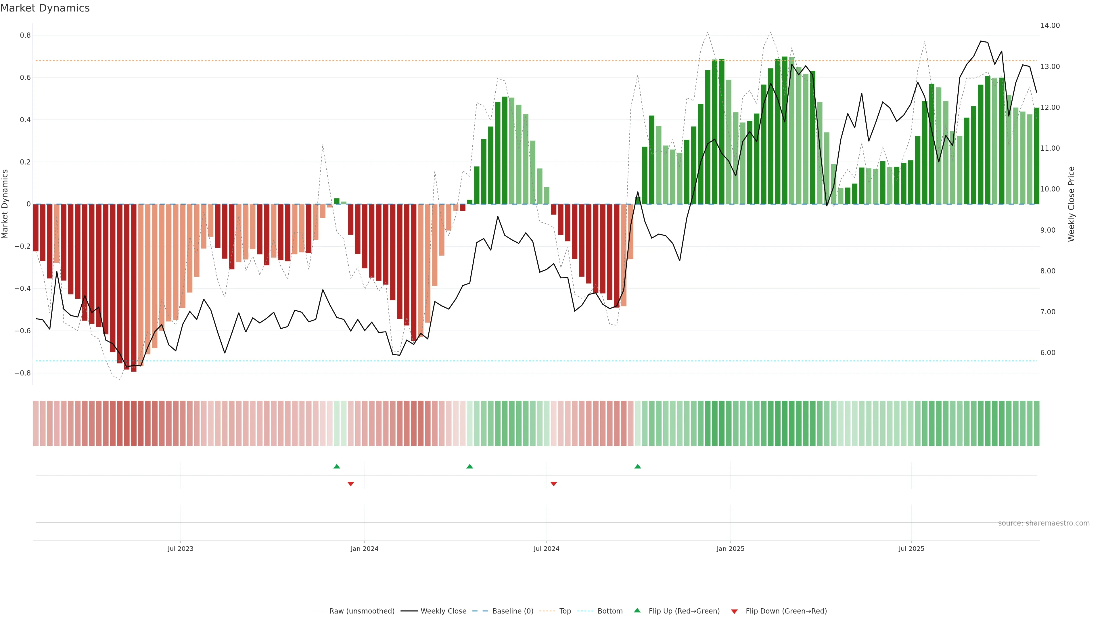This screenshot has height=621, width=1104.
Task: Click the rightmost green heatmap strip cell
Action: tap(1036, 423)
